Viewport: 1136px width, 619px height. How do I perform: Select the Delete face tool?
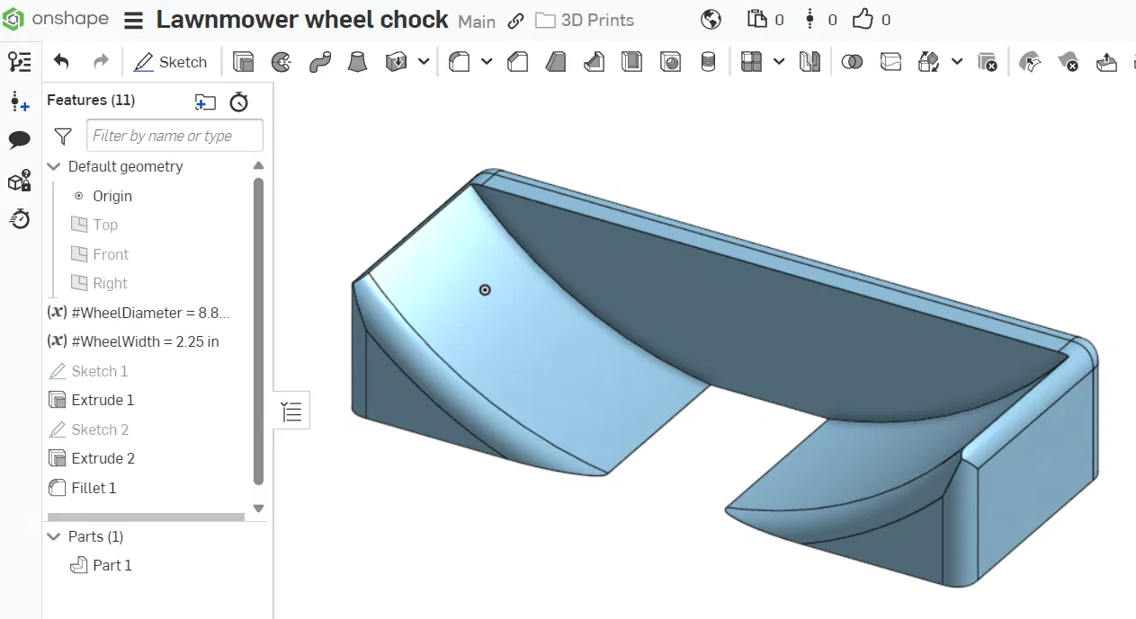[x=1069, y=62]
